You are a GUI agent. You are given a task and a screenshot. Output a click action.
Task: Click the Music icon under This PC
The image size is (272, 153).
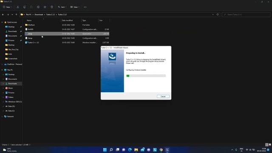coord(6,88)
